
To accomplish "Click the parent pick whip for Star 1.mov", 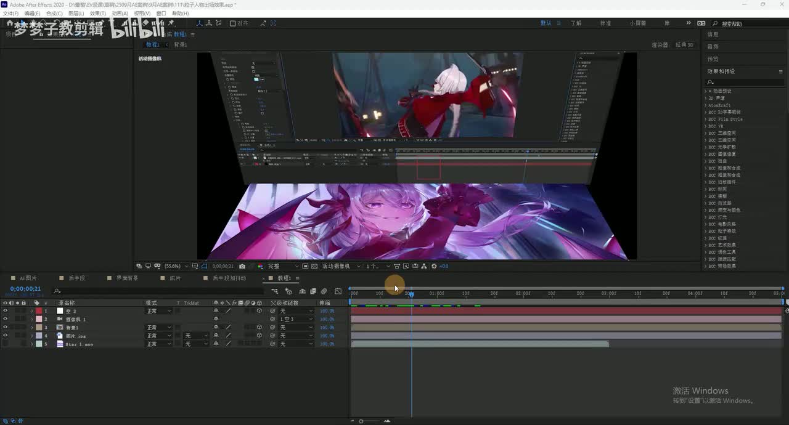I will coord(272,344).
